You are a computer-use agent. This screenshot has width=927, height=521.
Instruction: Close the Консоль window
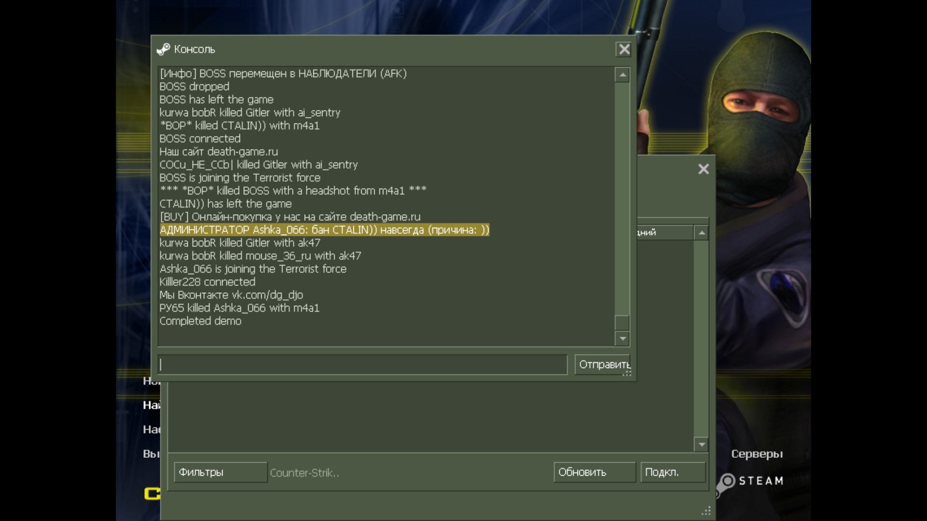(624, 49)
